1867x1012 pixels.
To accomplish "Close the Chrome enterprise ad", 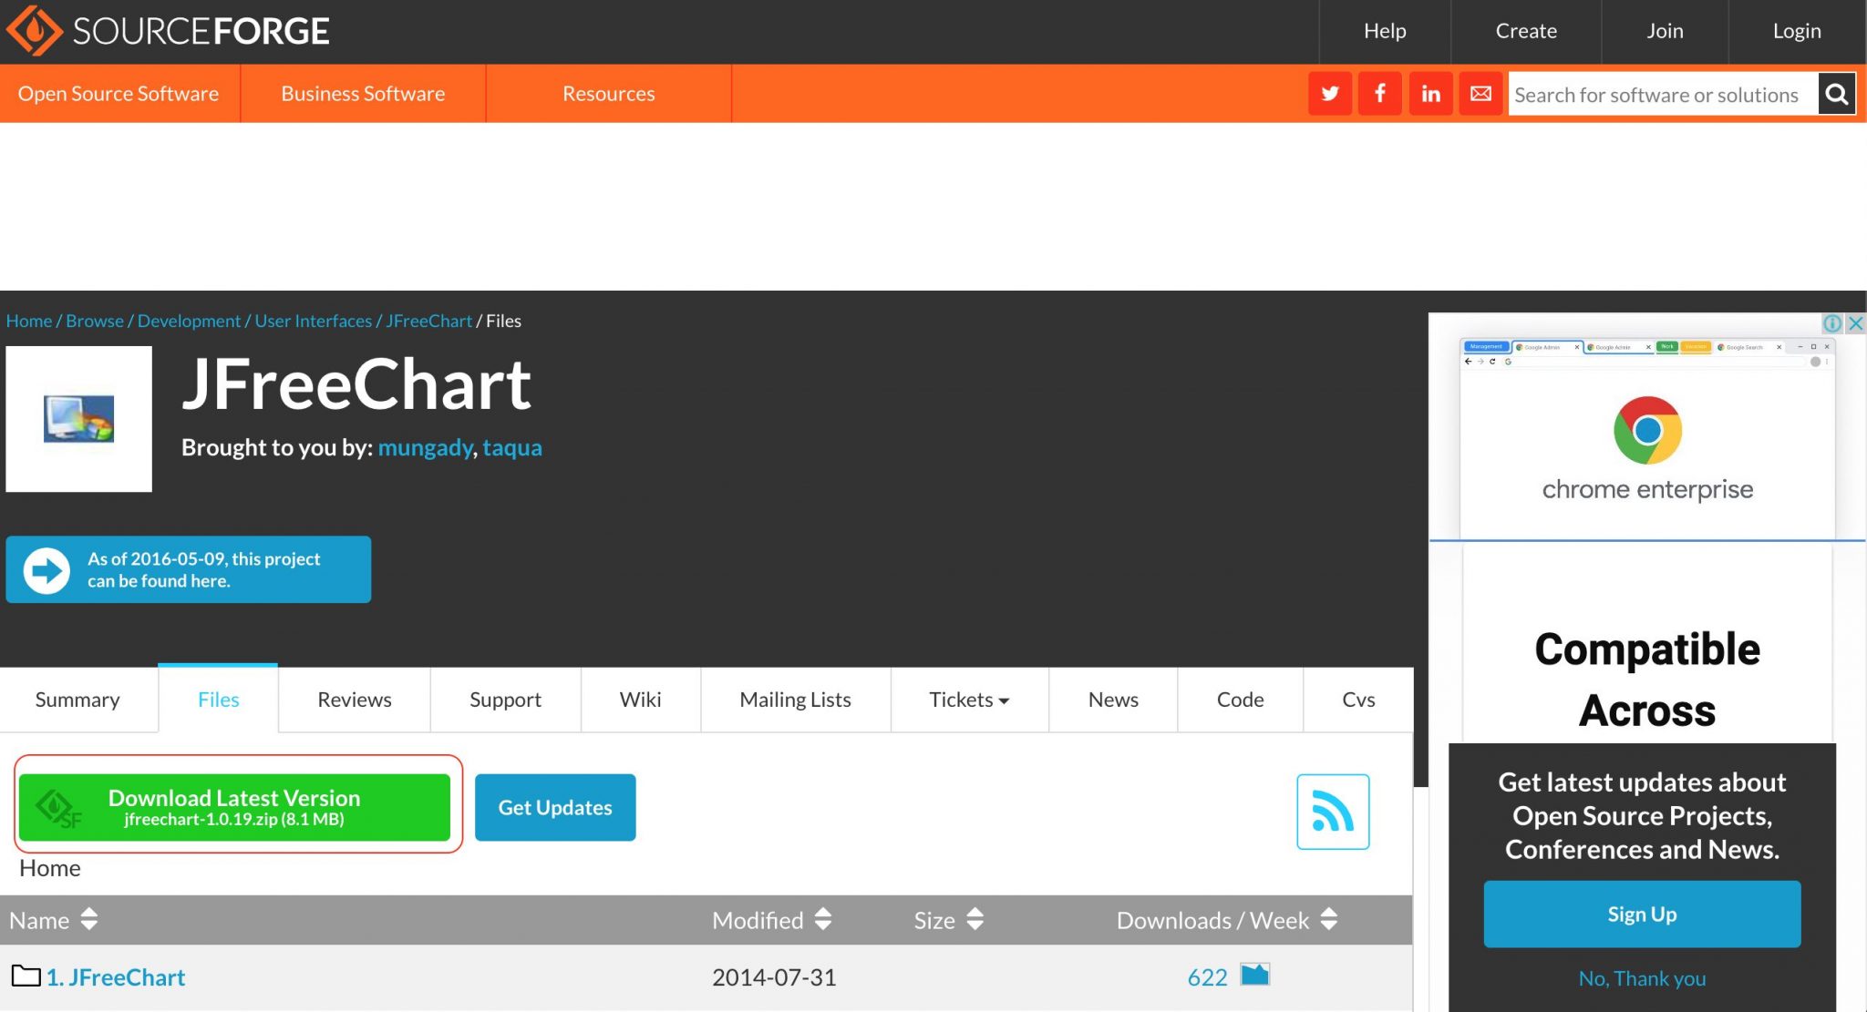I will click(x=1855, y=323).
